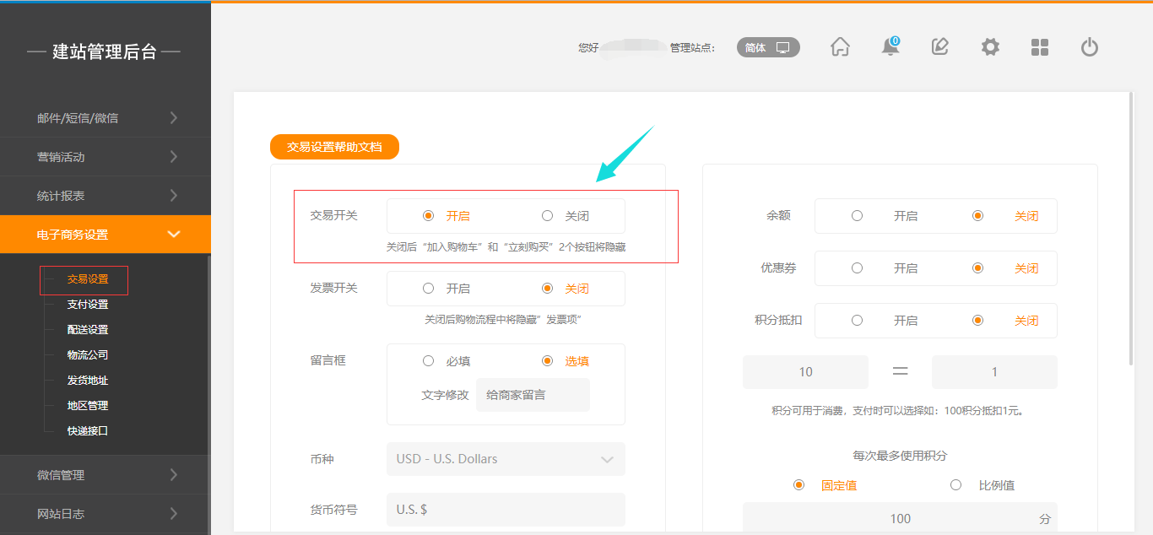Open 支付设置 in sidebar submenu
This screenshot has height=535, width=1153.
[88, 305]
